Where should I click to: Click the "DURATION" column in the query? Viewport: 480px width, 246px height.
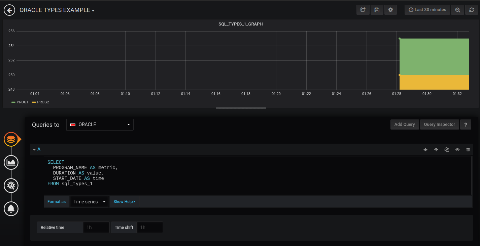tap(64, 173)
